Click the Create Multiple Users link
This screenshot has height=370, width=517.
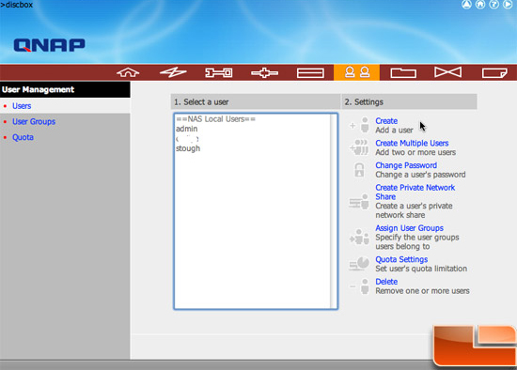coord(412,143)
